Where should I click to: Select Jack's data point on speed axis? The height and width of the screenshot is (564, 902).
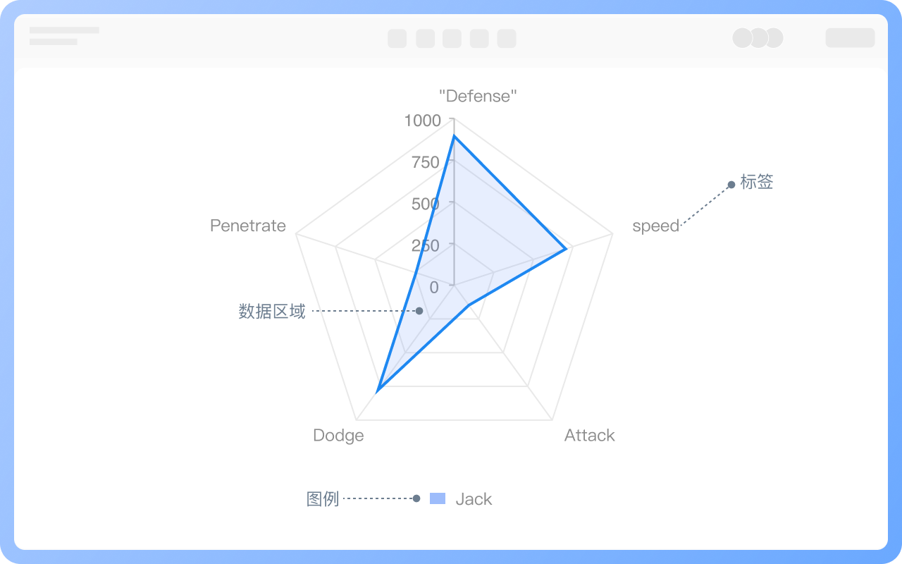click(566, 249)
